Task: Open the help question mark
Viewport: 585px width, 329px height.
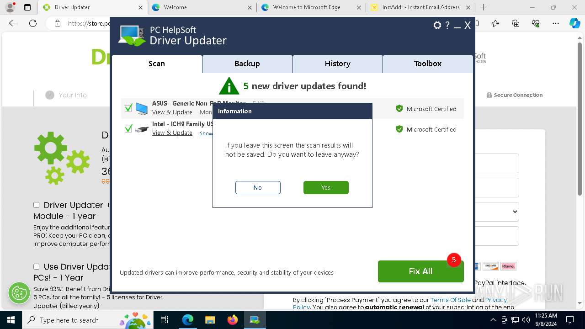Action: 447,26
